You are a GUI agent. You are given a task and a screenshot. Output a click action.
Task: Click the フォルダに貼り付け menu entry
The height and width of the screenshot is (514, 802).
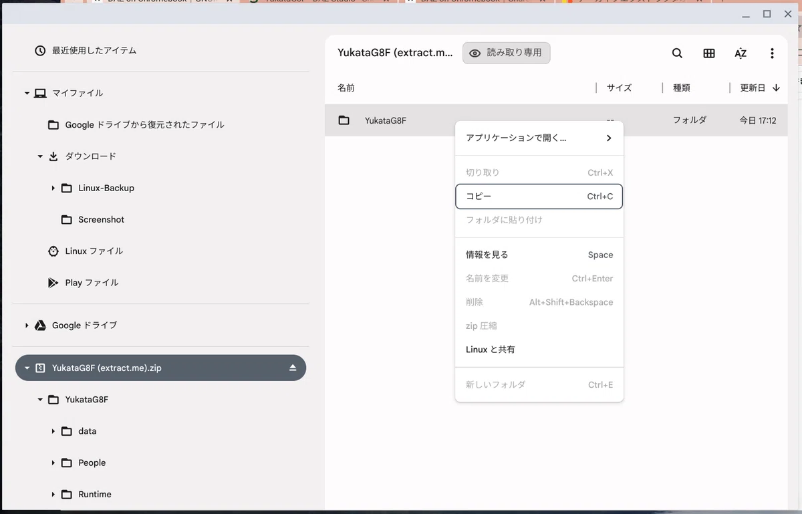pyautogui.click(x=539, y=220)
